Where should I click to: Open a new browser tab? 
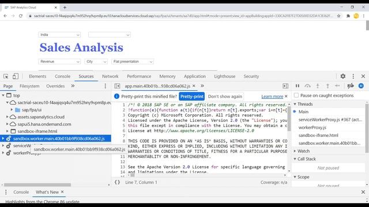(65, 7)
